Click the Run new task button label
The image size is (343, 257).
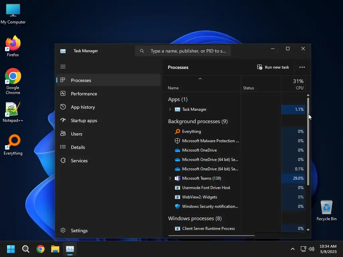point(277,67)
